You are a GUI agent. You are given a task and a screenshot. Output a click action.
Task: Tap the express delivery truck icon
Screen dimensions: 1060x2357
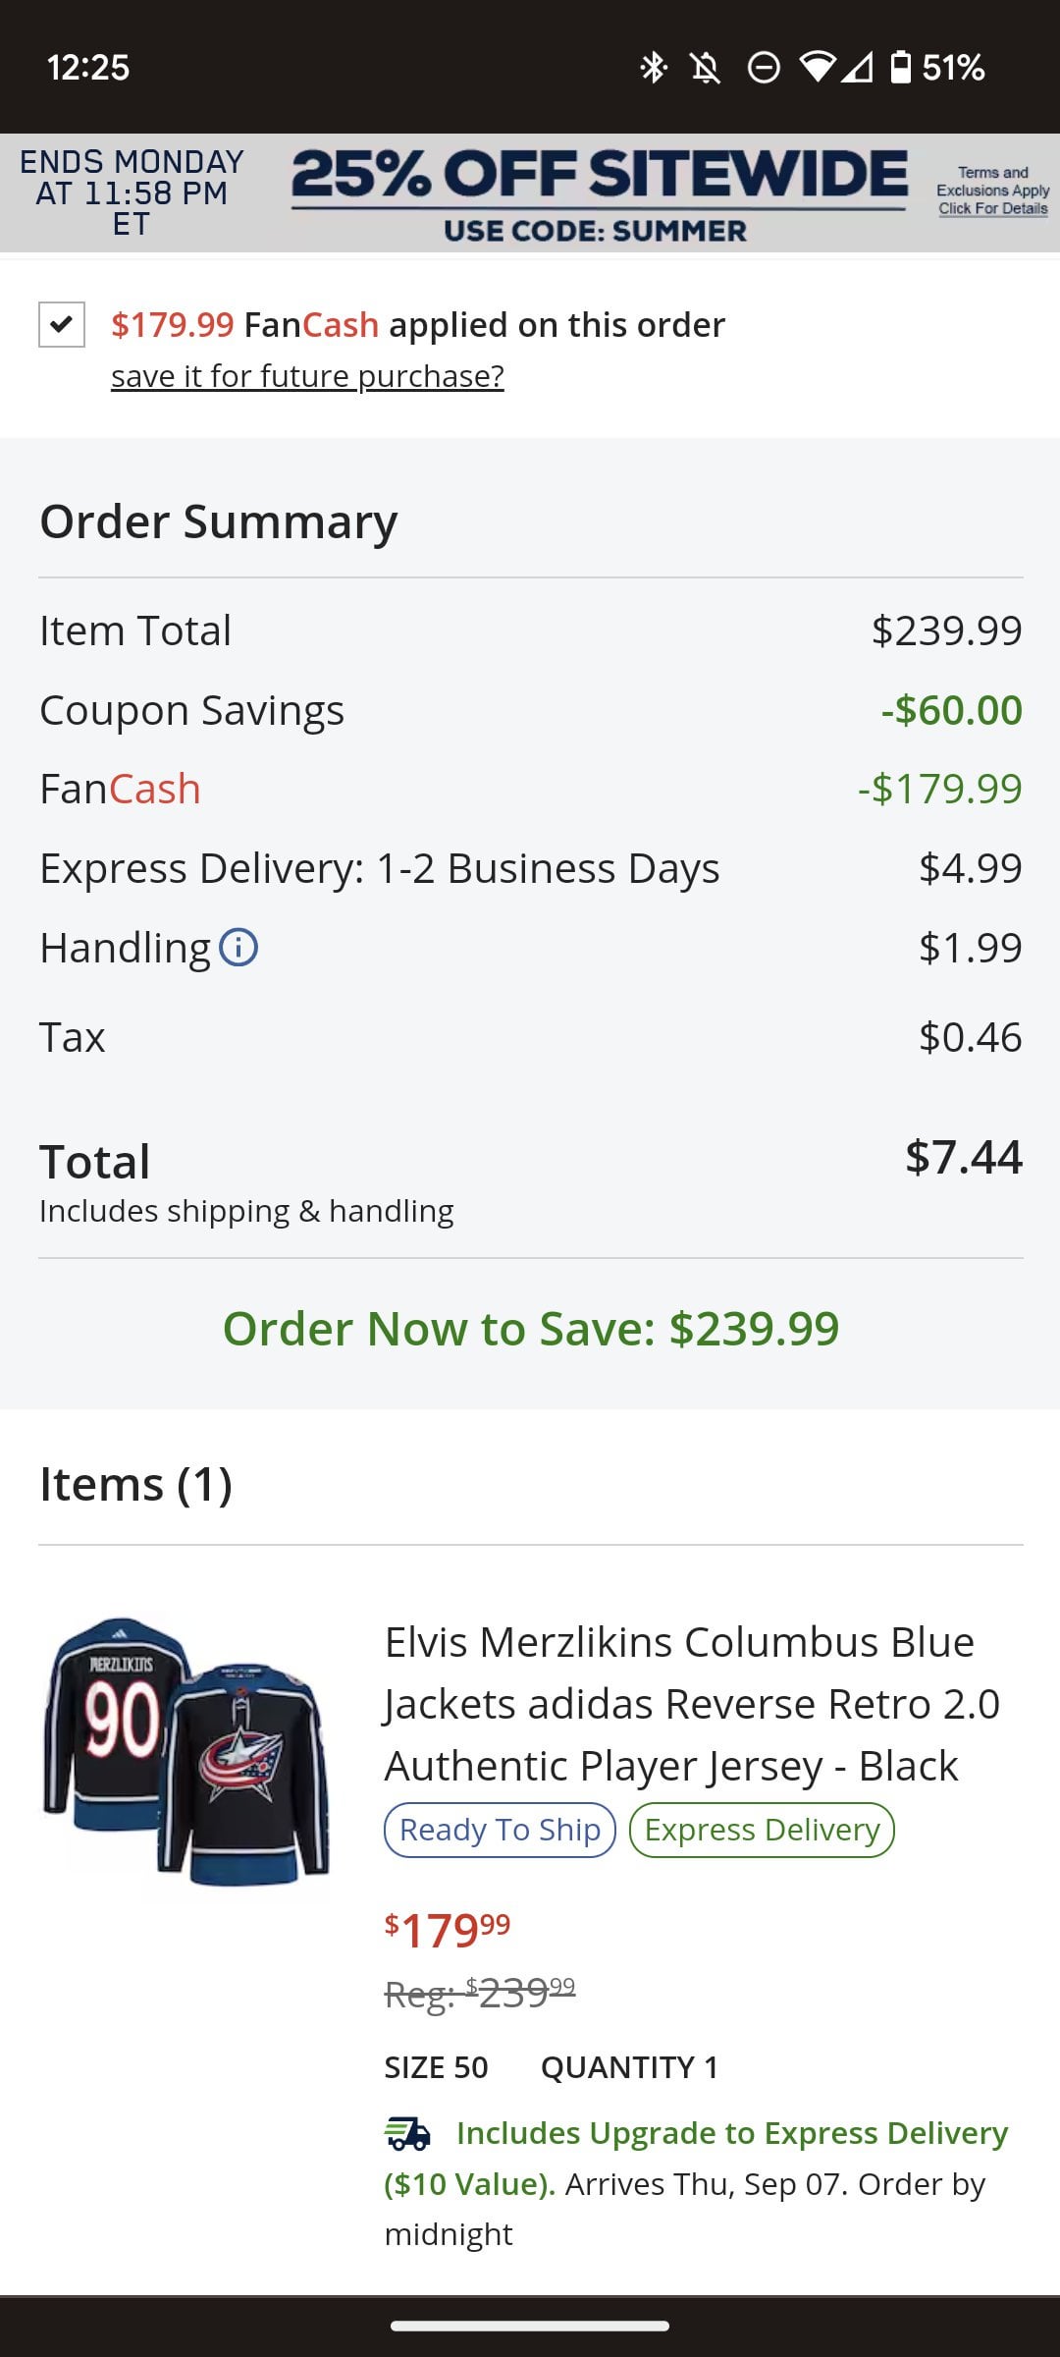click(407, 2133)
